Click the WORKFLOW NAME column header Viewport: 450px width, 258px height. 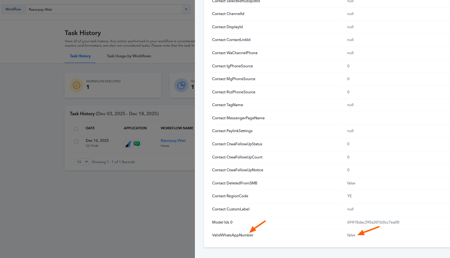click(177, 128)
